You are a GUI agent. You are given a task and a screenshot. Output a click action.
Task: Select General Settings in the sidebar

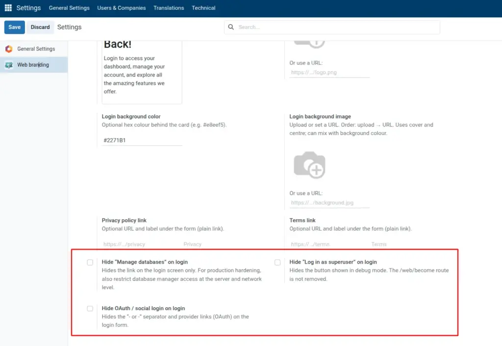point(34,49)
